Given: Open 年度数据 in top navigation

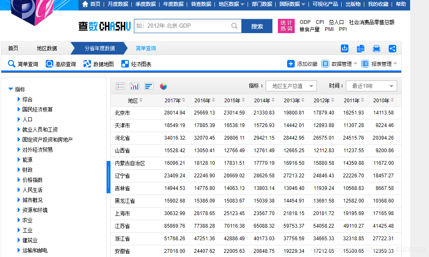Looking at the screenshot, I should click(173, 4).
